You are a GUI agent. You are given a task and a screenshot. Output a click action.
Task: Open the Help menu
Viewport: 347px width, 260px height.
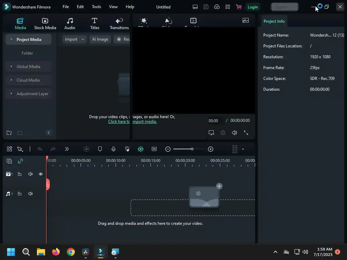[130, 7]
